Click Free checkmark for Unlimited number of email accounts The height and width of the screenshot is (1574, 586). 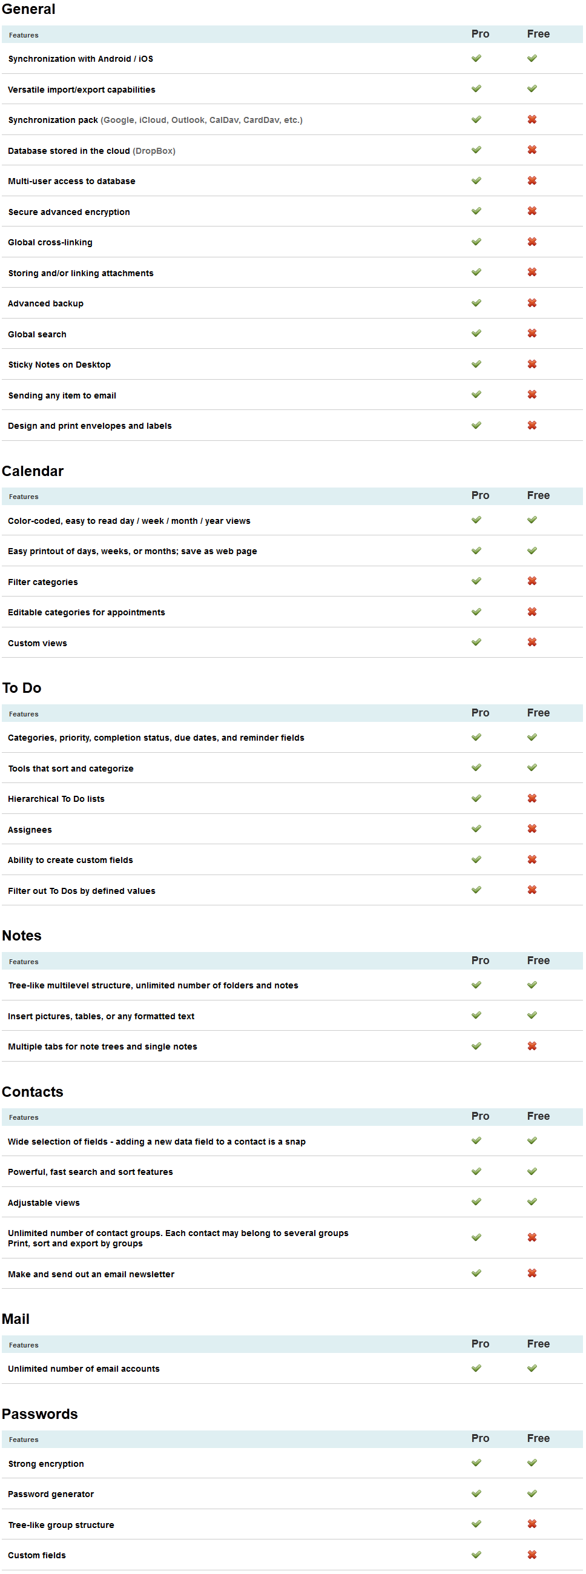point(532,1368)
